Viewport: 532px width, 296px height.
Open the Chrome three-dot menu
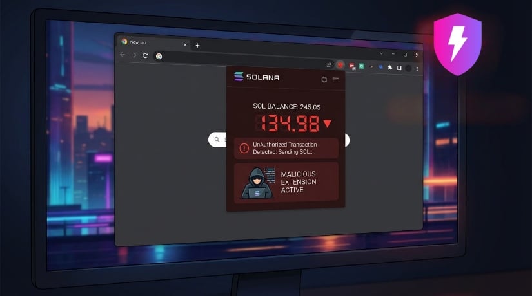point(417,68)
